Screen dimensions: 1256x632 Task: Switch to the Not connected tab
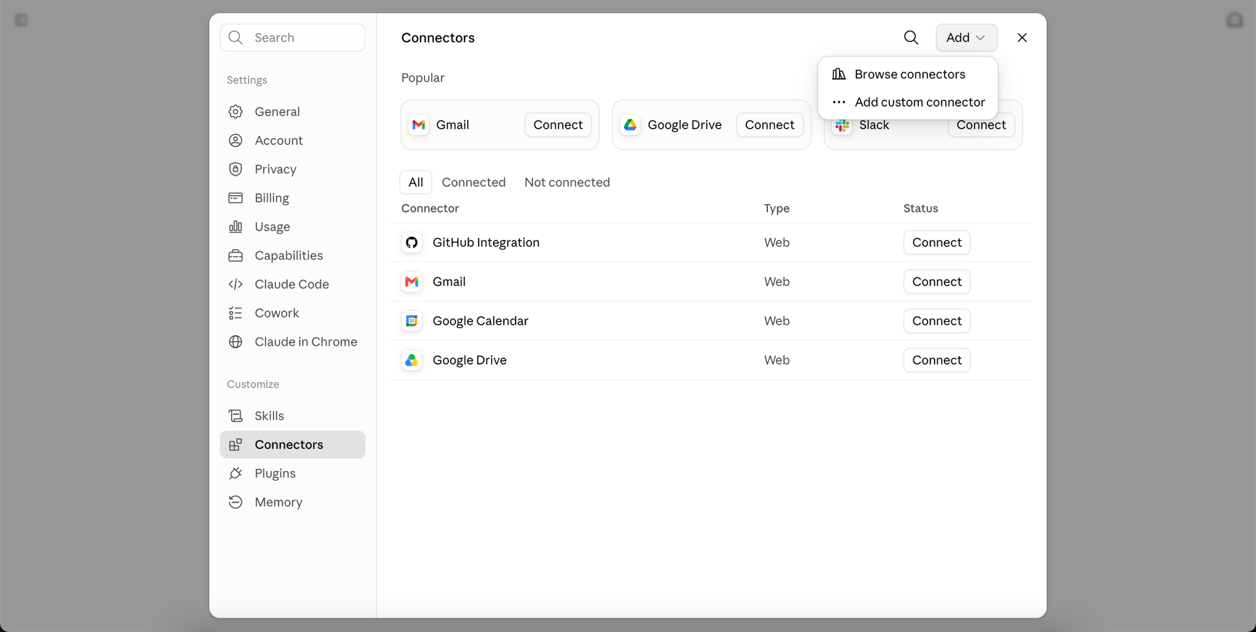[567, 182]
